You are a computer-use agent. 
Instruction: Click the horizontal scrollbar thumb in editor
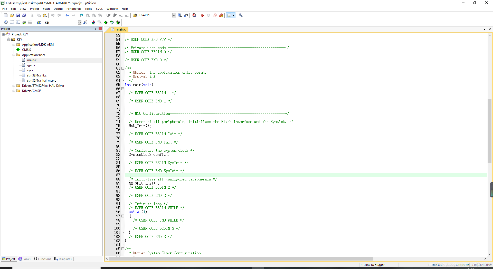point(241,259)
